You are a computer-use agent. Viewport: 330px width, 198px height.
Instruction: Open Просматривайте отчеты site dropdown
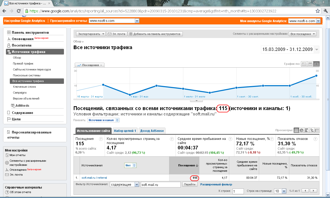click(114, 21)
